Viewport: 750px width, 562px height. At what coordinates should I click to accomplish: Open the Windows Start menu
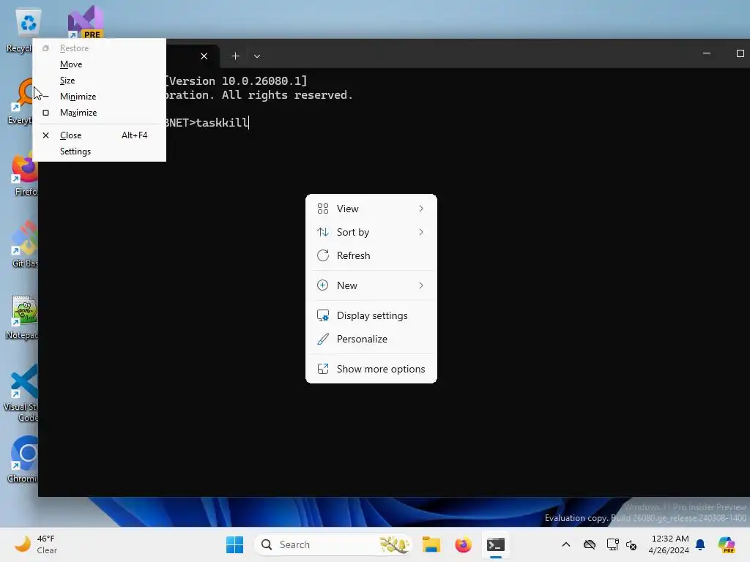coord(234,544)
